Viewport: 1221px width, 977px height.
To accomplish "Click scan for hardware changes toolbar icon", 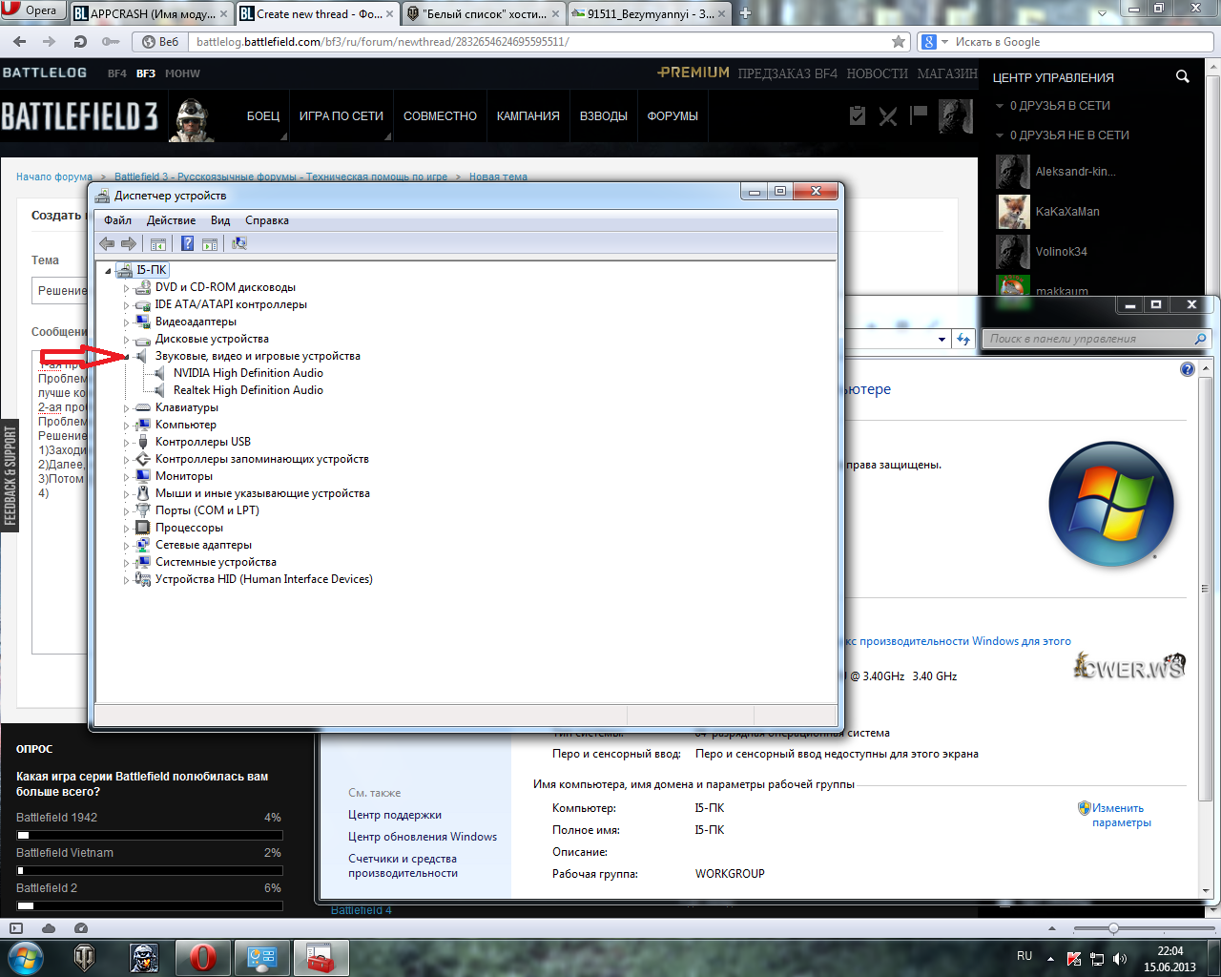I will 239,244.
